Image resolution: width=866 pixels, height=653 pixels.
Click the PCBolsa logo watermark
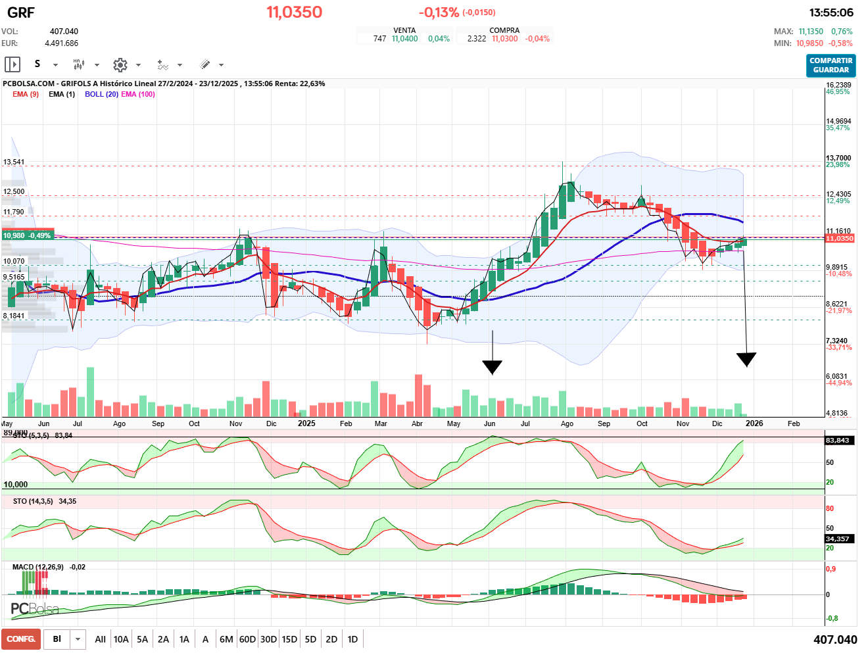(35, 609)
